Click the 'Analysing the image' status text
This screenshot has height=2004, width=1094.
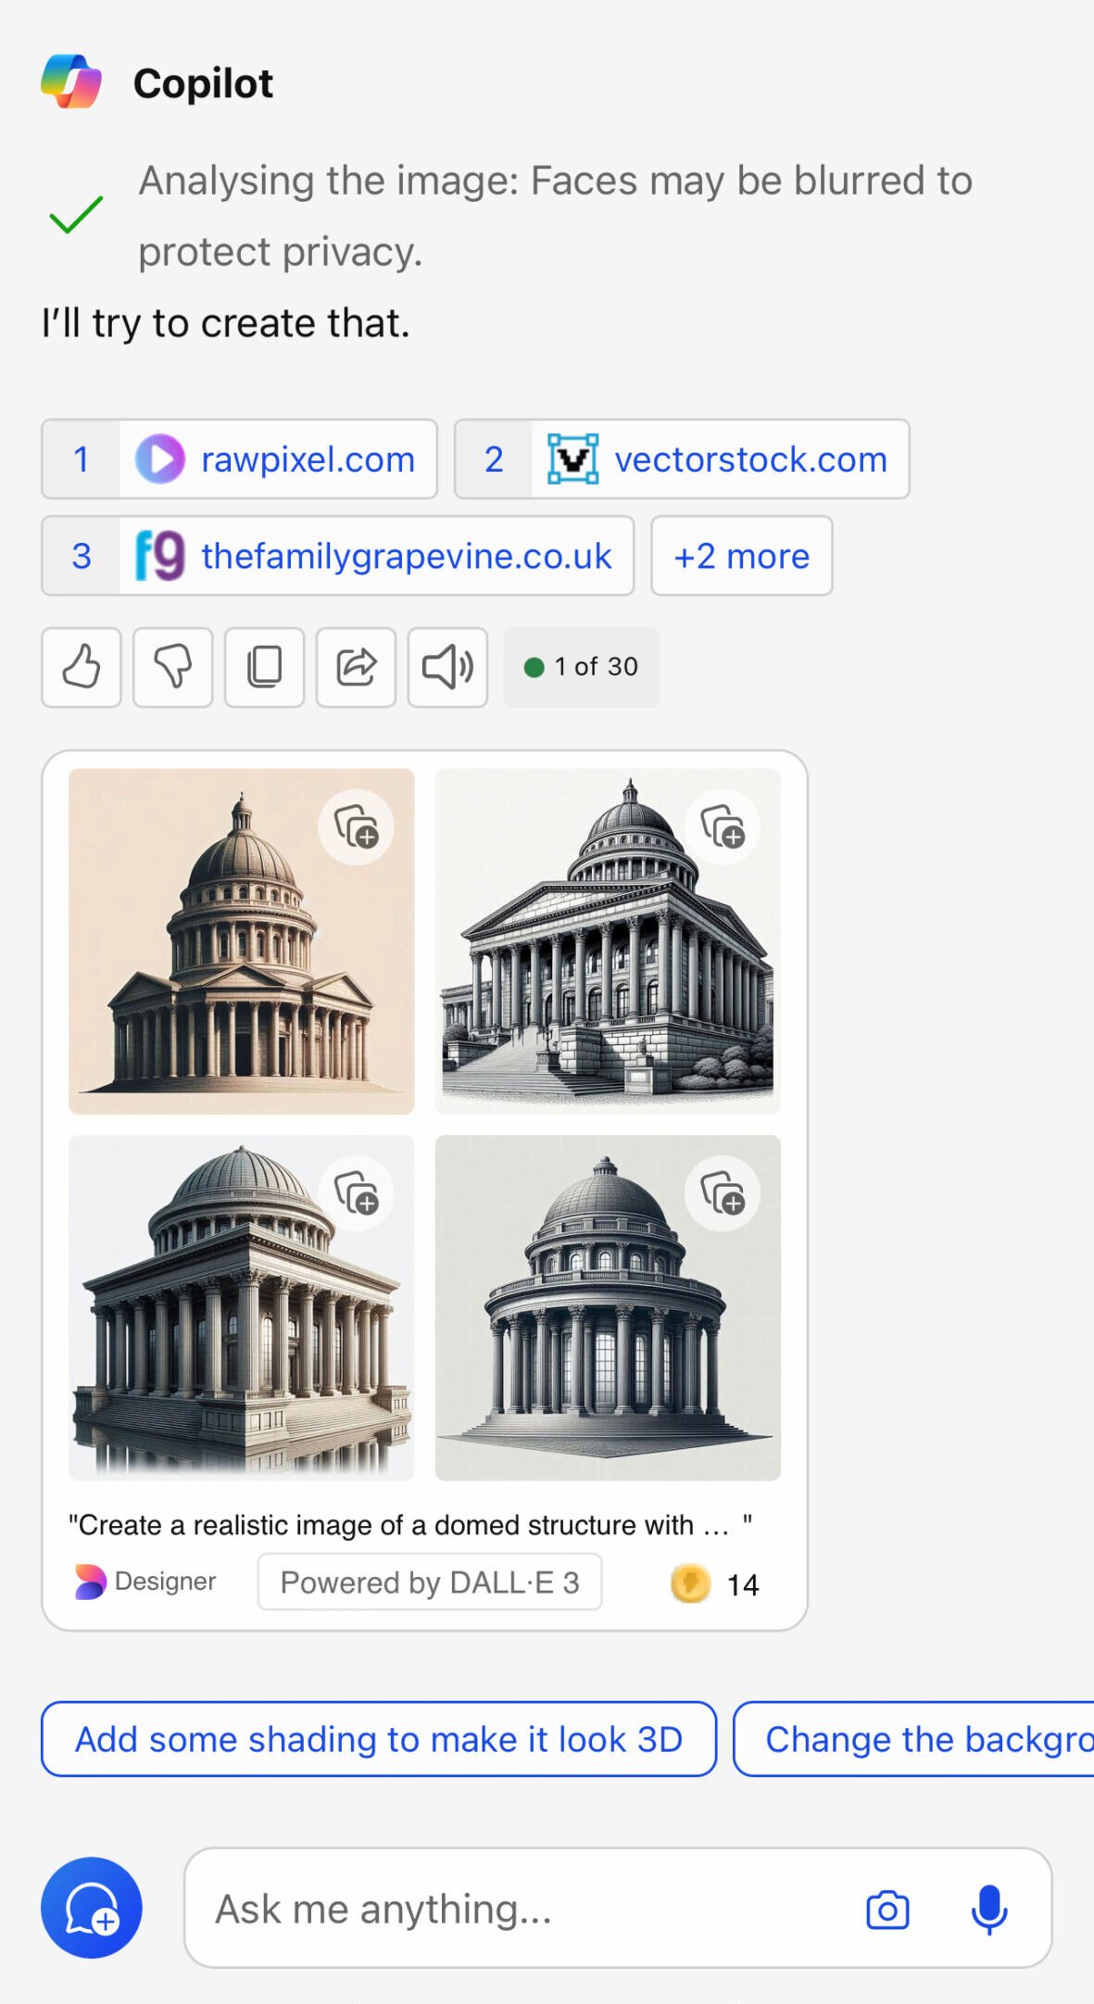pos(556,216)
